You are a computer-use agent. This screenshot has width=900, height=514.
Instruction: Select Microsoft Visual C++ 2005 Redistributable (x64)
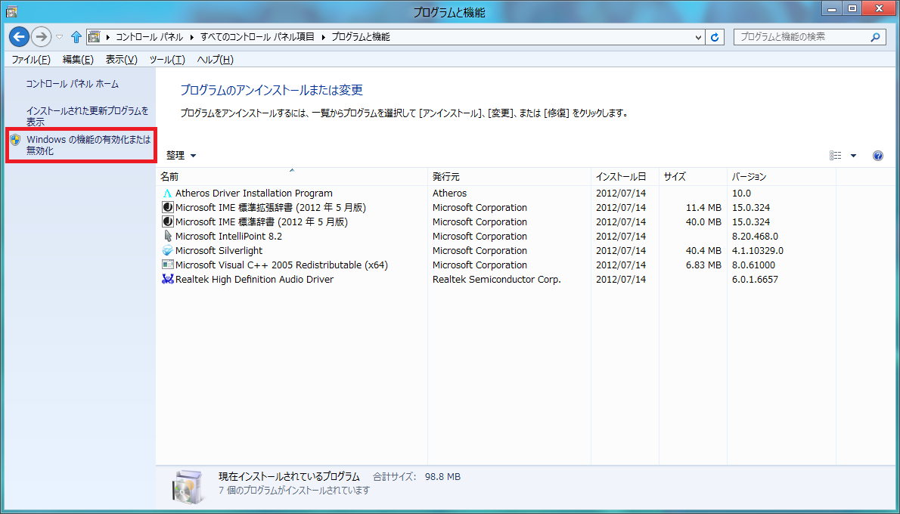click(x=281, y=265)
